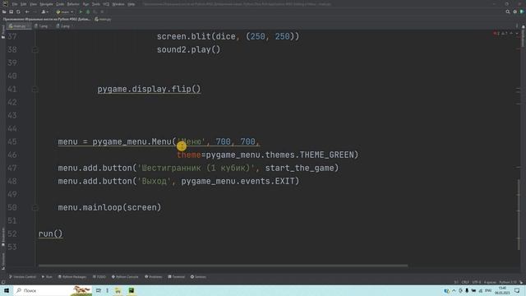Click on 'menu.mainloop(screen)' on line 50

coord(109,208)
